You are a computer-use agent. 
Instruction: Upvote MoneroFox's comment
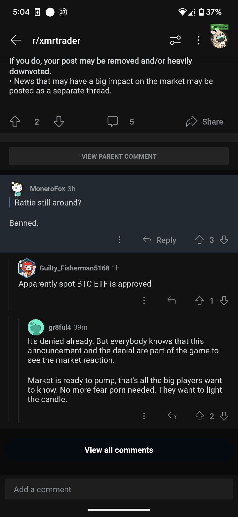[x=199, y=240]
